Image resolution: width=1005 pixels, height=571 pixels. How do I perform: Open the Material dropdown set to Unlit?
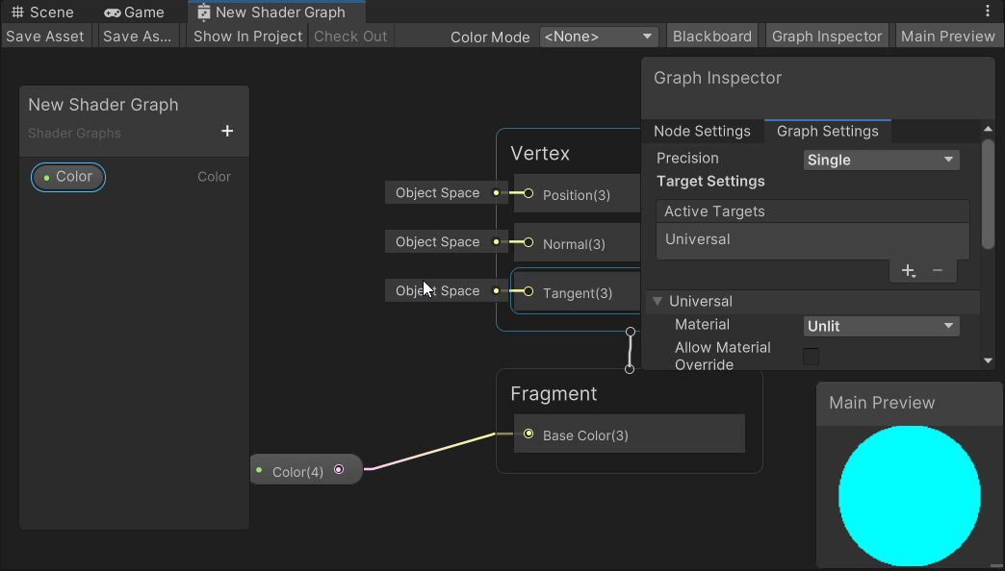pyautogui.click(x=881, y=327)
